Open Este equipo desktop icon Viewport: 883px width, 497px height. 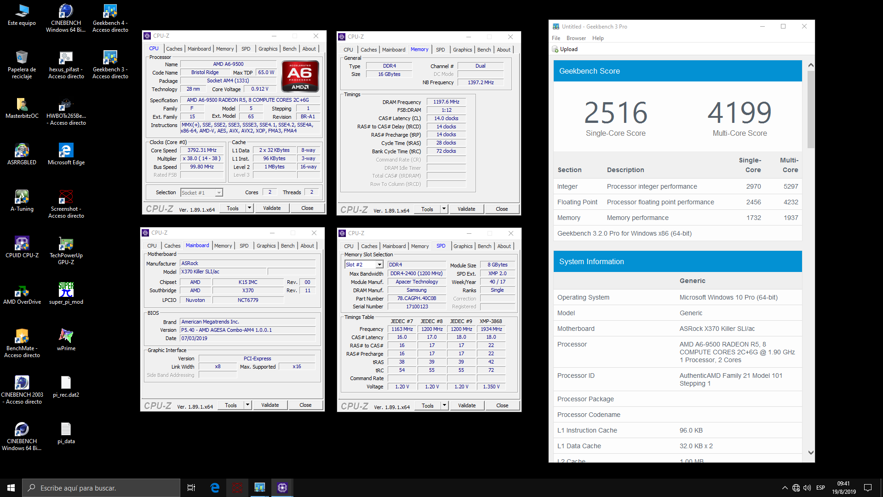(x=22, y=15)
